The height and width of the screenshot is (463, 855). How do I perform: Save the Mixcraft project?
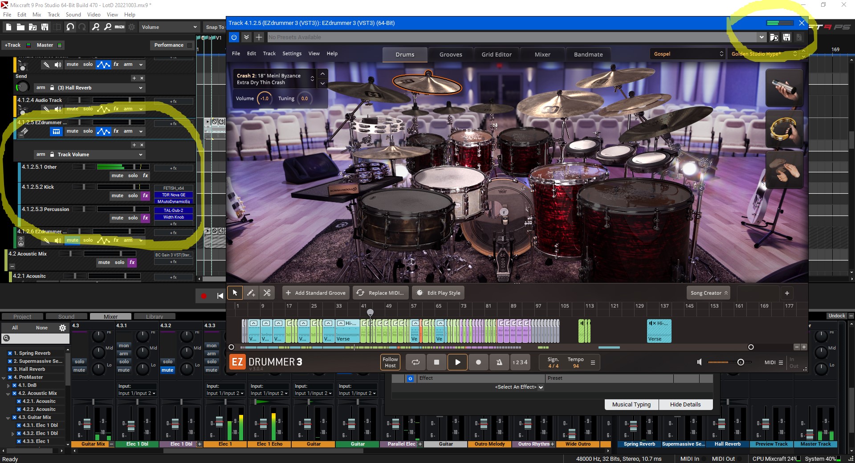45,27
